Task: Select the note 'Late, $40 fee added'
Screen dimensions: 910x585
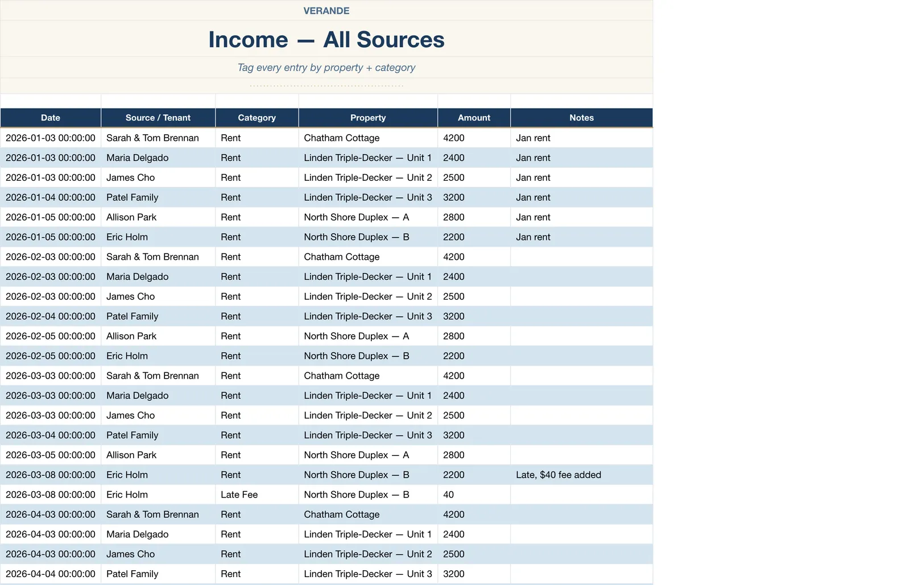Action: [x=581, y=475]
